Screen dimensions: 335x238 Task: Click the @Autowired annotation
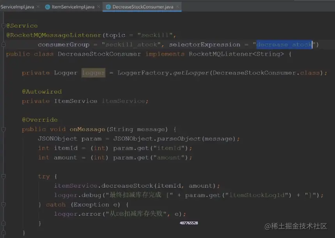(42, 91)
